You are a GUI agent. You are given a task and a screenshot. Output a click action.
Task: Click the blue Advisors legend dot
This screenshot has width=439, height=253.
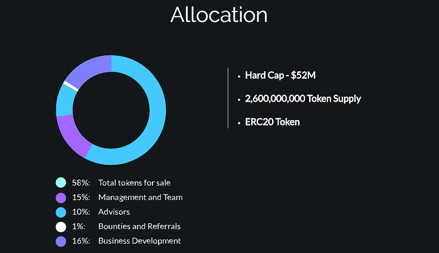pos(61,212)
